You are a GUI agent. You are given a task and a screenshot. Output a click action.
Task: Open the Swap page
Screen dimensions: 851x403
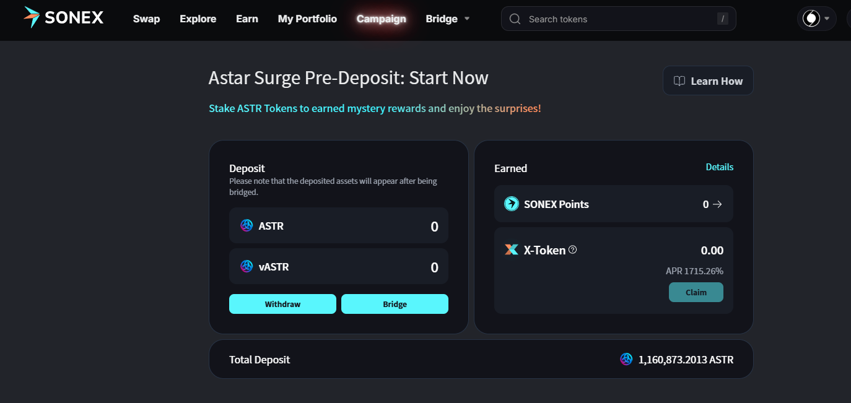point(146,19)
